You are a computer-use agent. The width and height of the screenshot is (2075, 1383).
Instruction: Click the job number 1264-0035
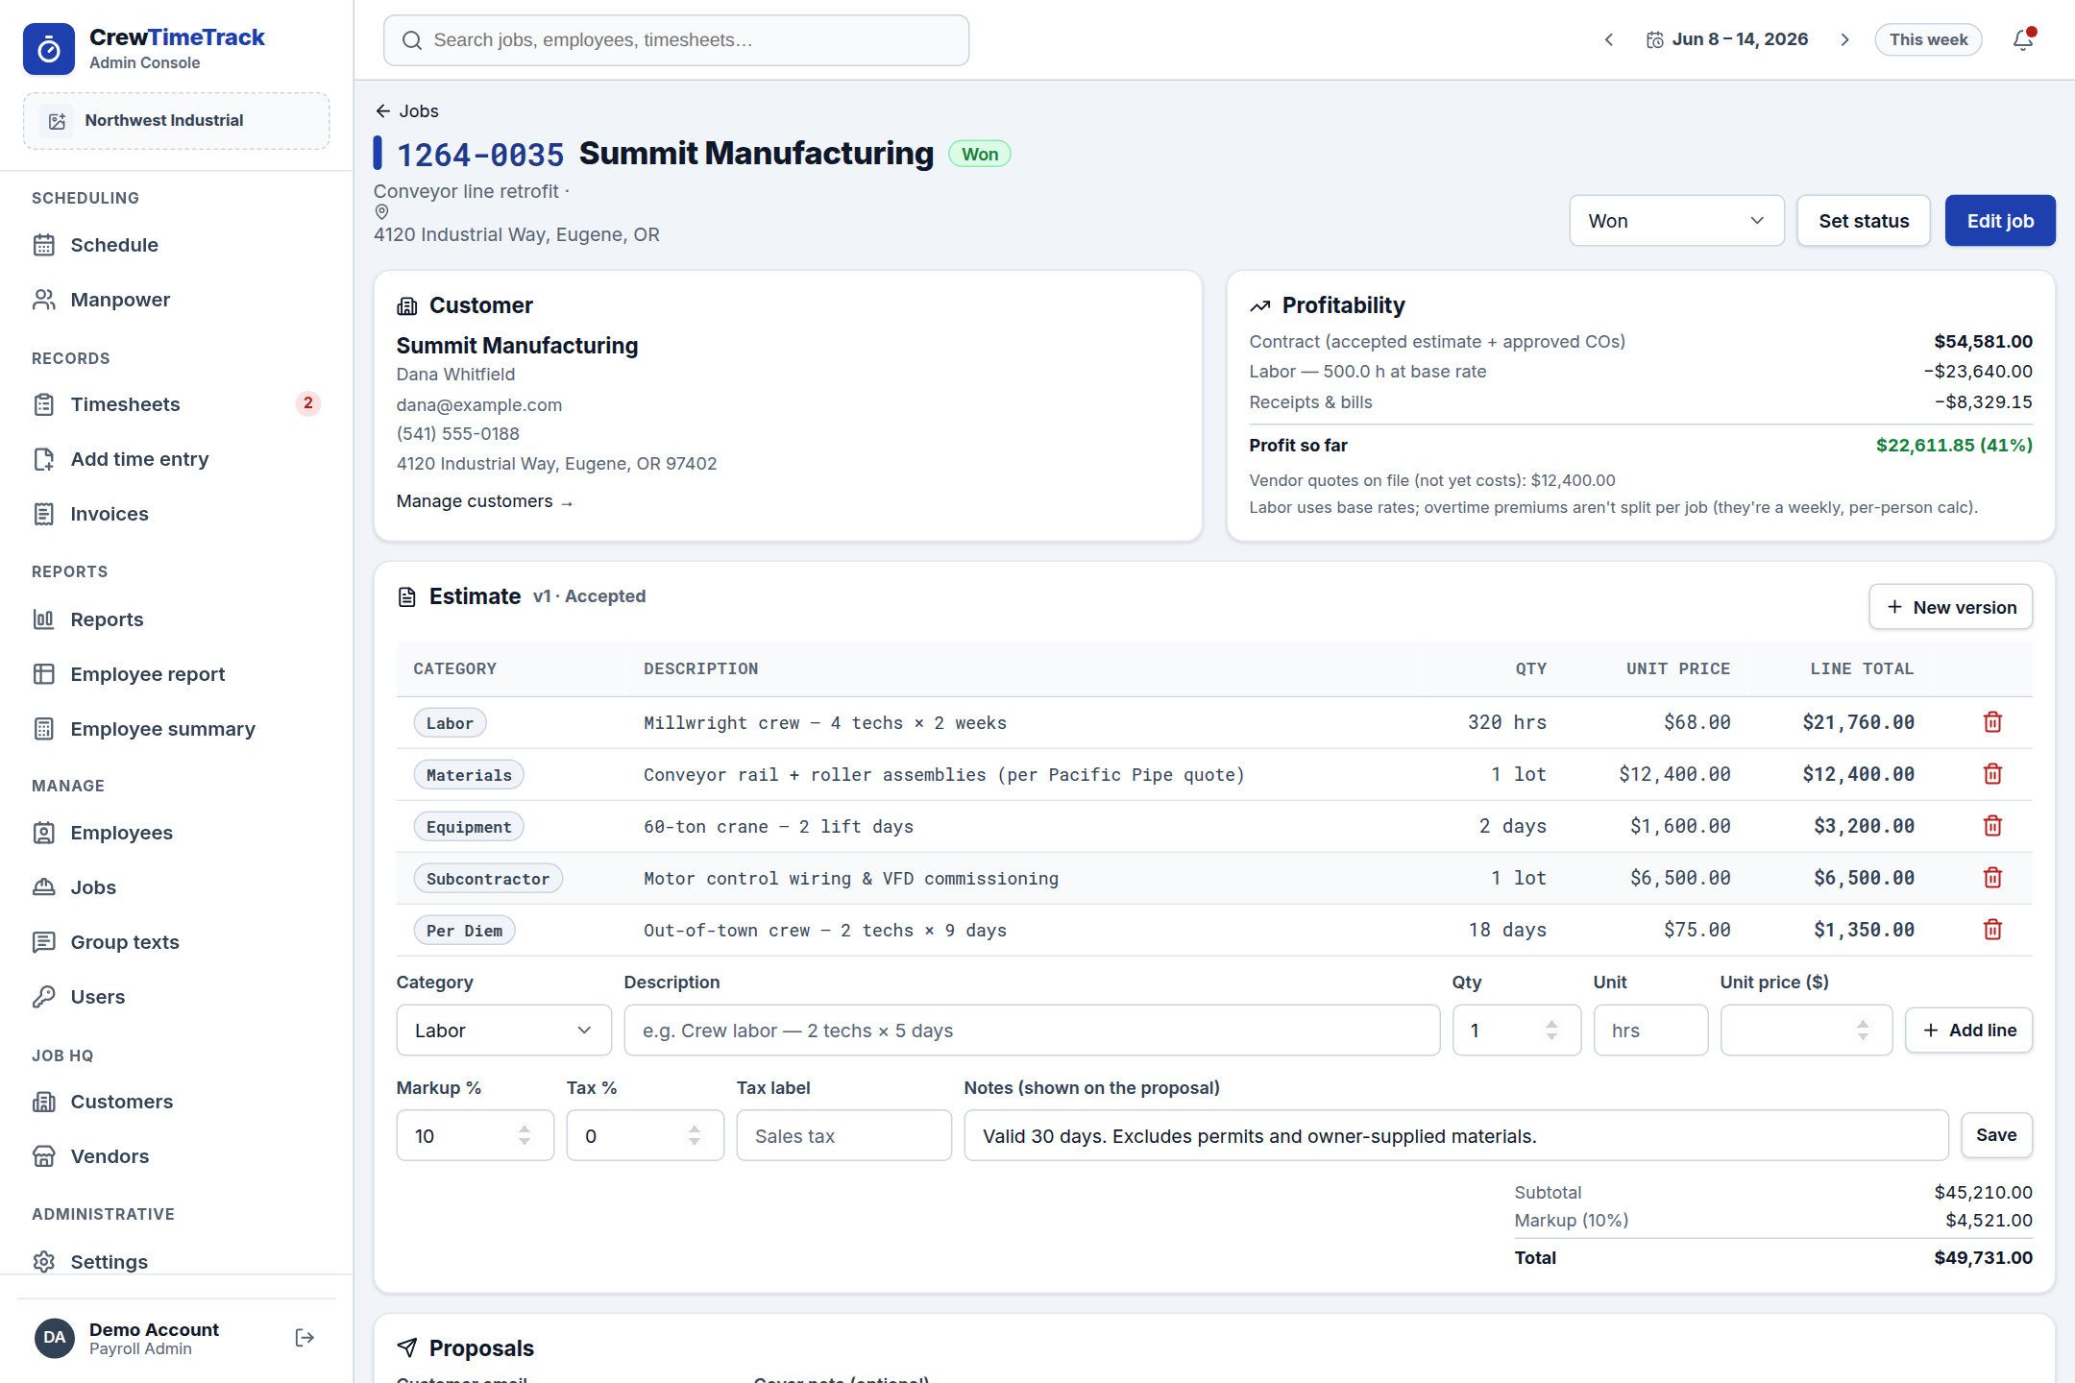point(480,155)
